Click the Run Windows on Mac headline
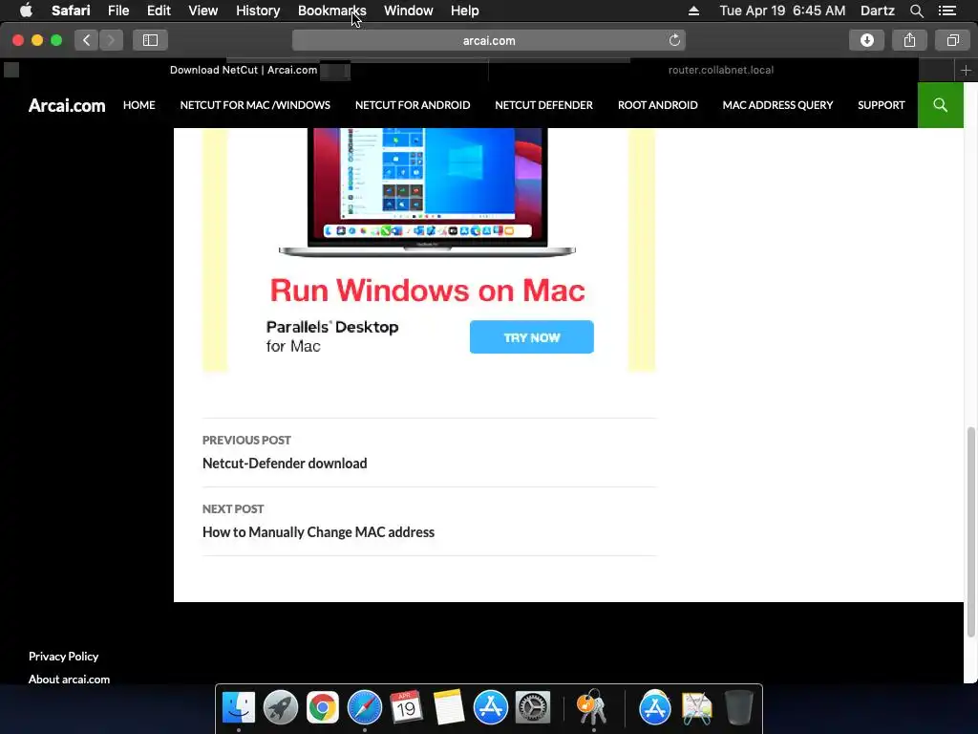The height and width of the screenshot is (734, 978). click(427, 291)
